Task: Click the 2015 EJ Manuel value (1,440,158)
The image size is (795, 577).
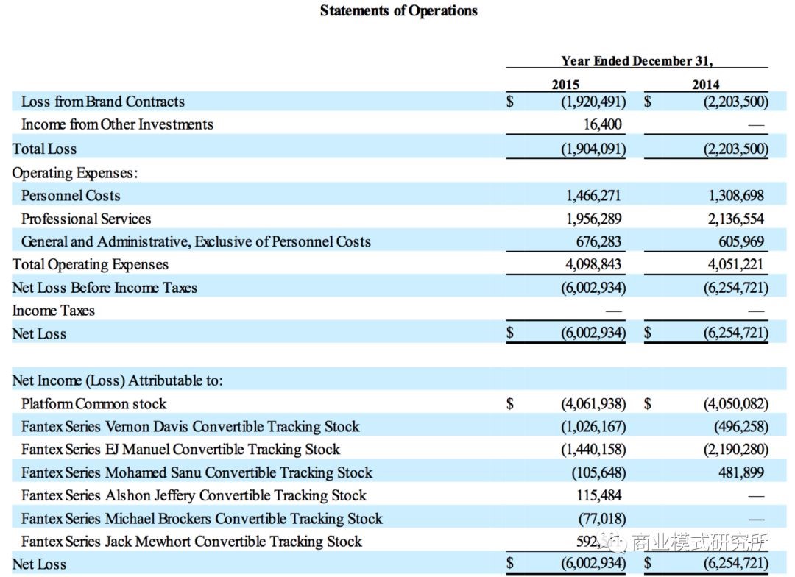Action: click(593, 450)
